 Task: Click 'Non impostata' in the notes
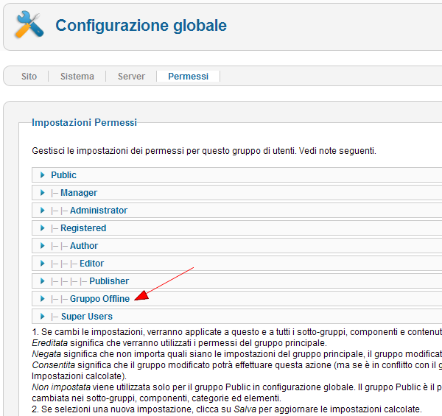[x=61, y=387]
